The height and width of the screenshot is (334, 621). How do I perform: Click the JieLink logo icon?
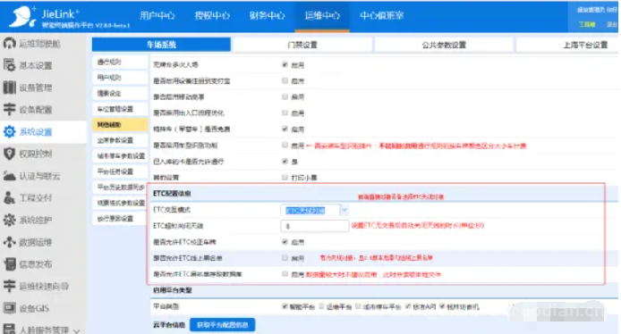point(22,16)
